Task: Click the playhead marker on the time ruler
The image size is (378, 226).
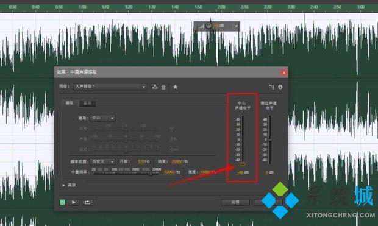Action: (x=216, y=10)
